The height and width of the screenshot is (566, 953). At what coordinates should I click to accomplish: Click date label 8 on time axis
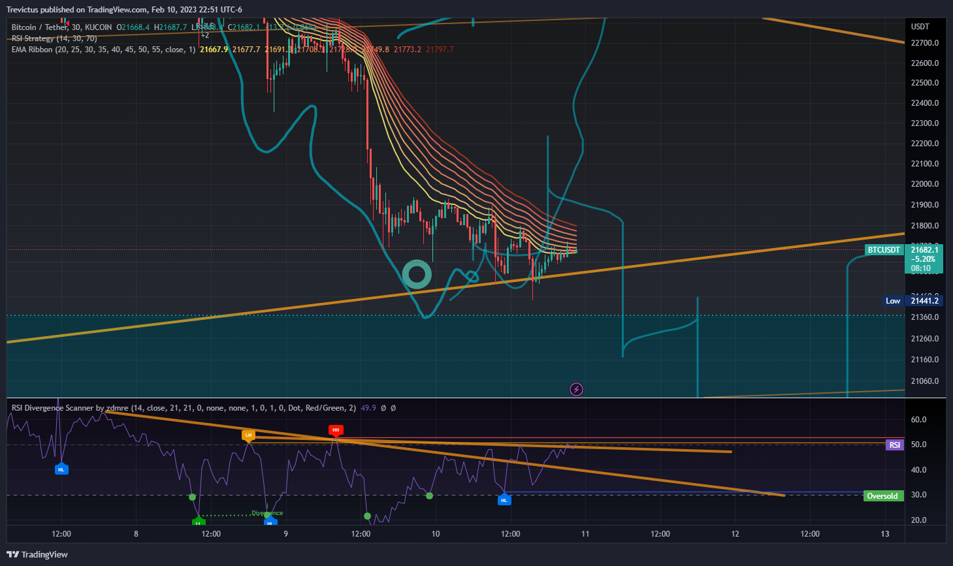point(136,534)
